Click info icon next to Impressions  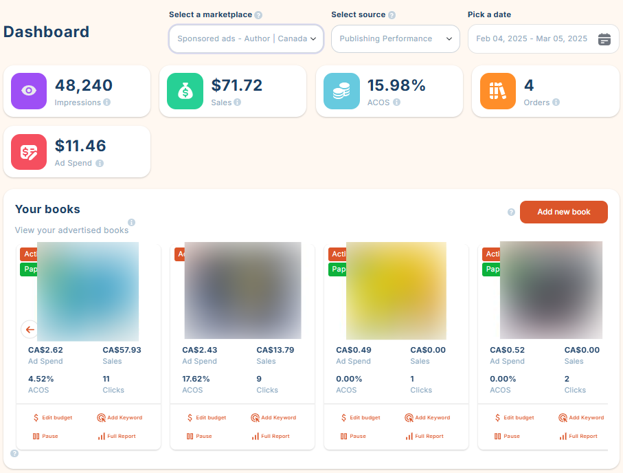tap(107, 102)
